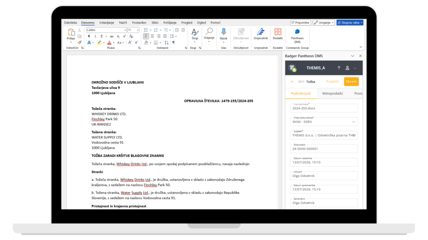Collapse the ribbon with chevron
The image size is (428, 240).
pos(361,47)
